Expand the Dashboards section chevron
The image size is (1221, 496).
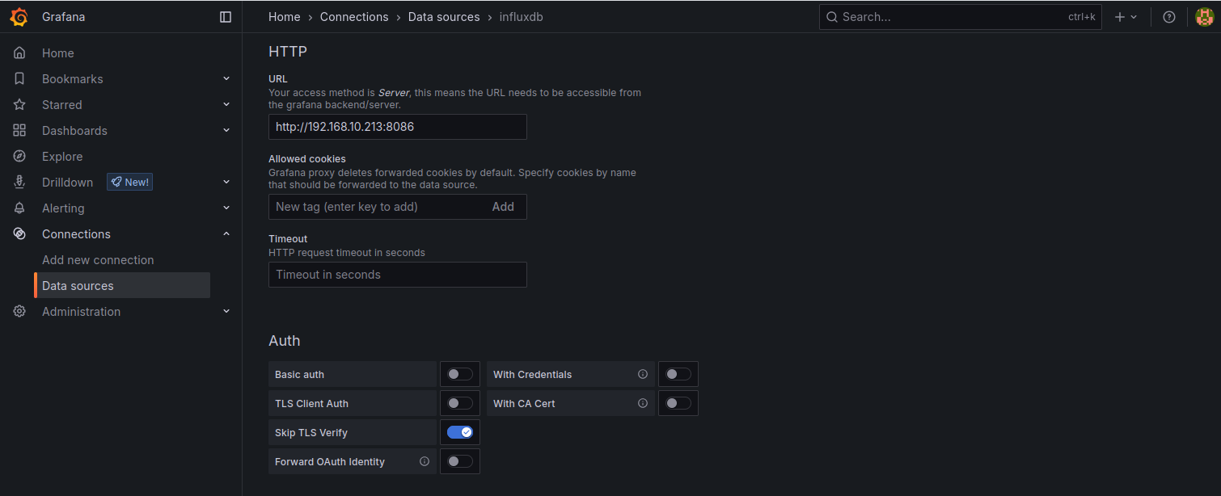226,131
